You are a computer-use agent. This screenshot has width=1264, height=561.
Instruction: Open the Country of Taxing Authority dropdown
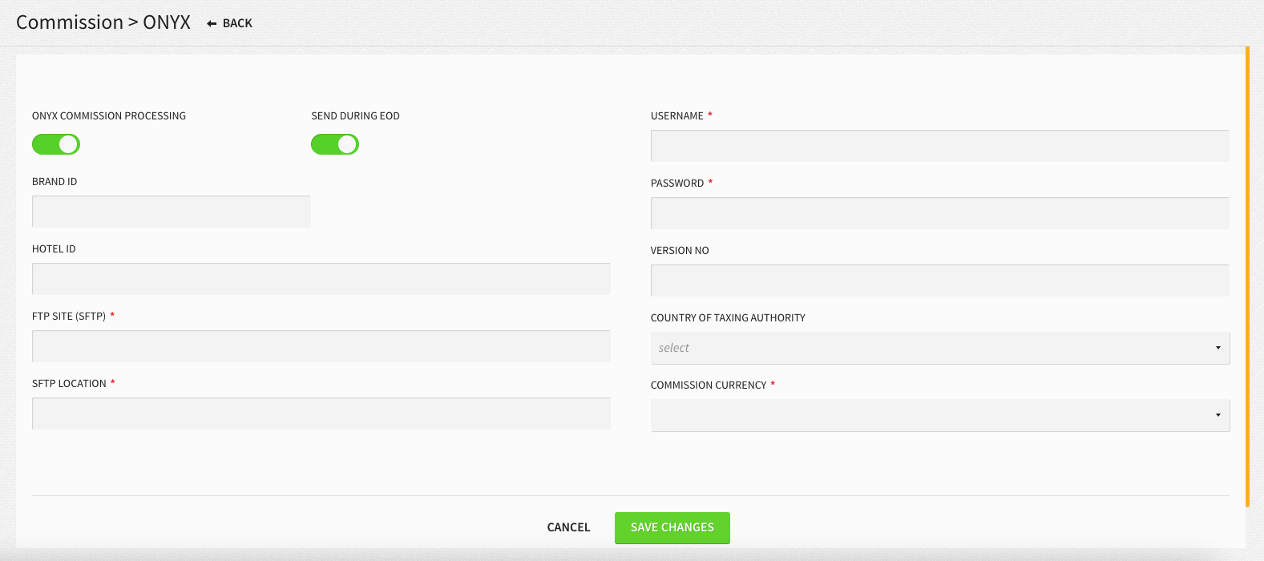pos(940,348)
